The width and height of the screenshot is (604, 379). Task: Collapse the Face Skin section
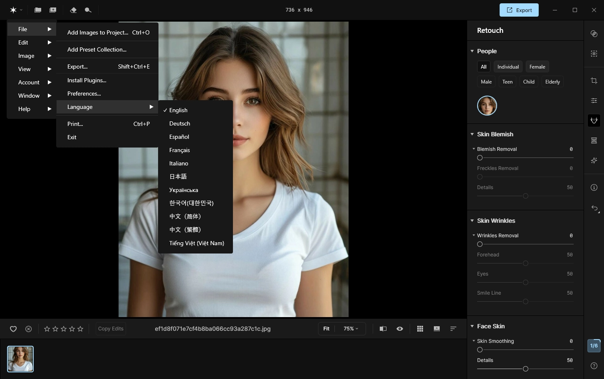pyautogui.click(x=472, y=326)
